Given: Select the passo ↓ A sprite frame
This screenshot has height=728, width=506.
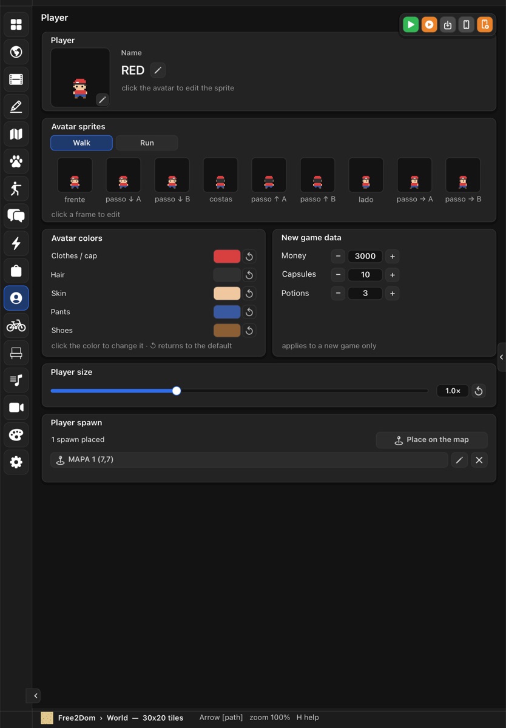Looking at the screenshot, I should [123, 175].
